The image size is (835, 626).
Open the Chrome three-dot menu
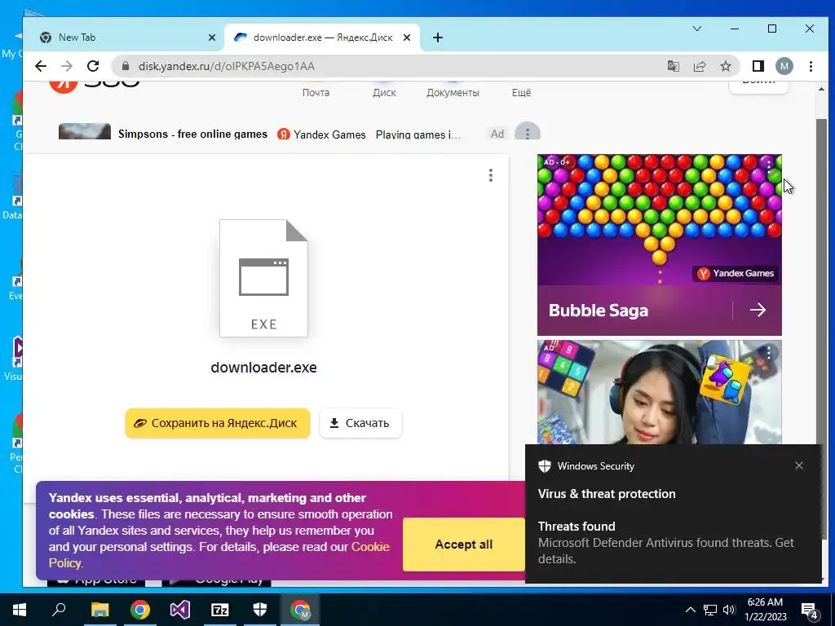tap(811, 66)
